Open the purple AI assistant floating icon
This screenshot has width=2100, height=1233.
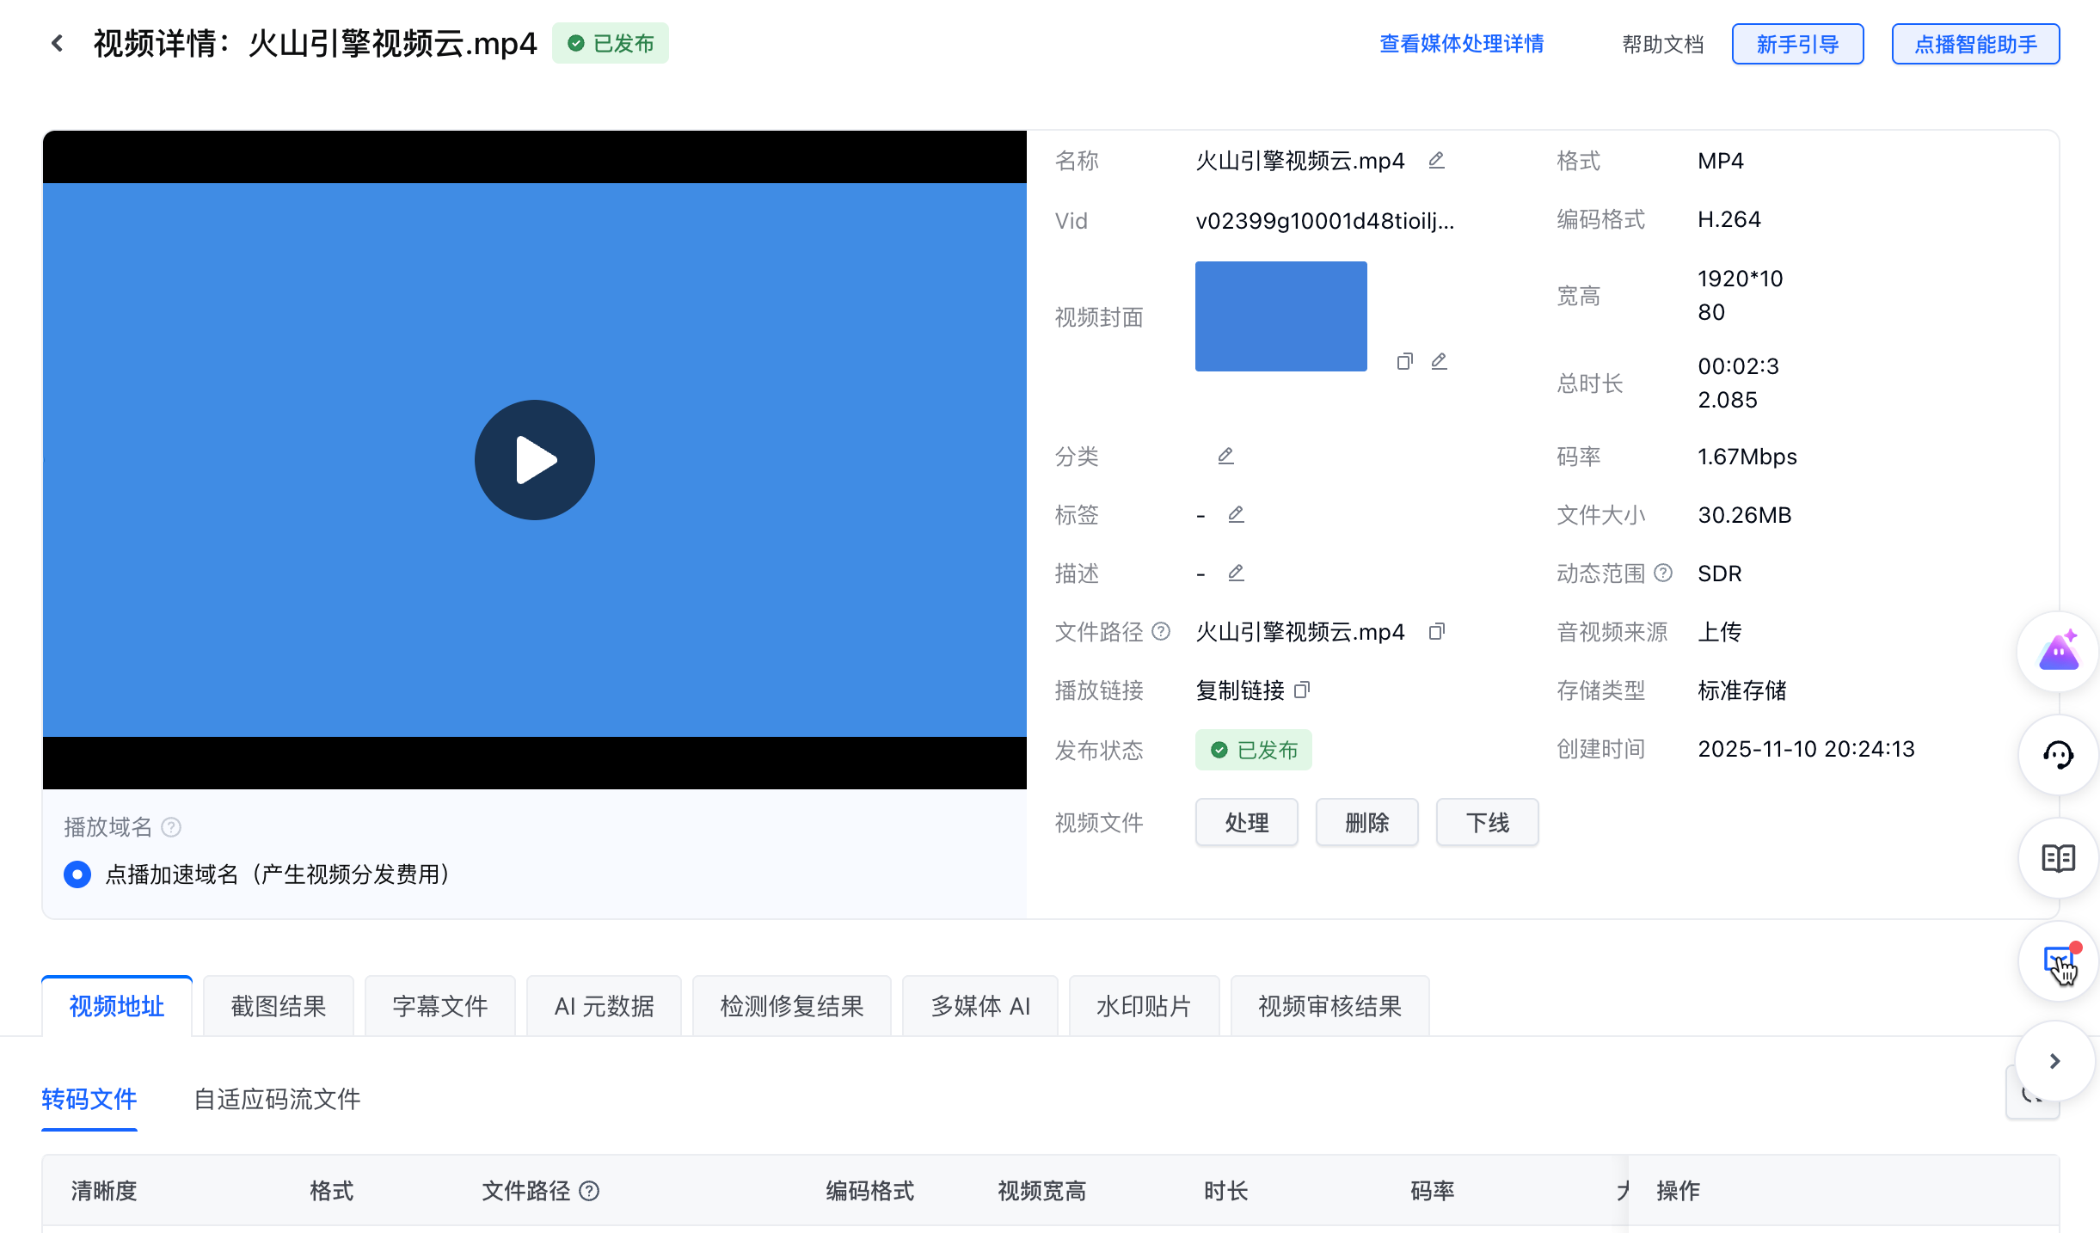pos(2058,652)
